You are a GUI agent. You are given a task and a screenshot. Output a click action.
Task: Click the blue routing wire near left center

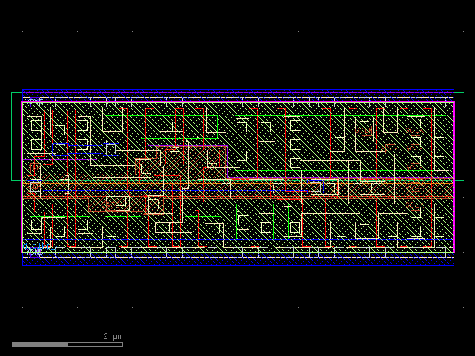77,155
